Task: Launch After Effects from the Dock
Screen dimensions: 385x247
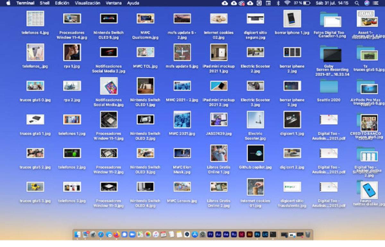Action: (226, 234)
